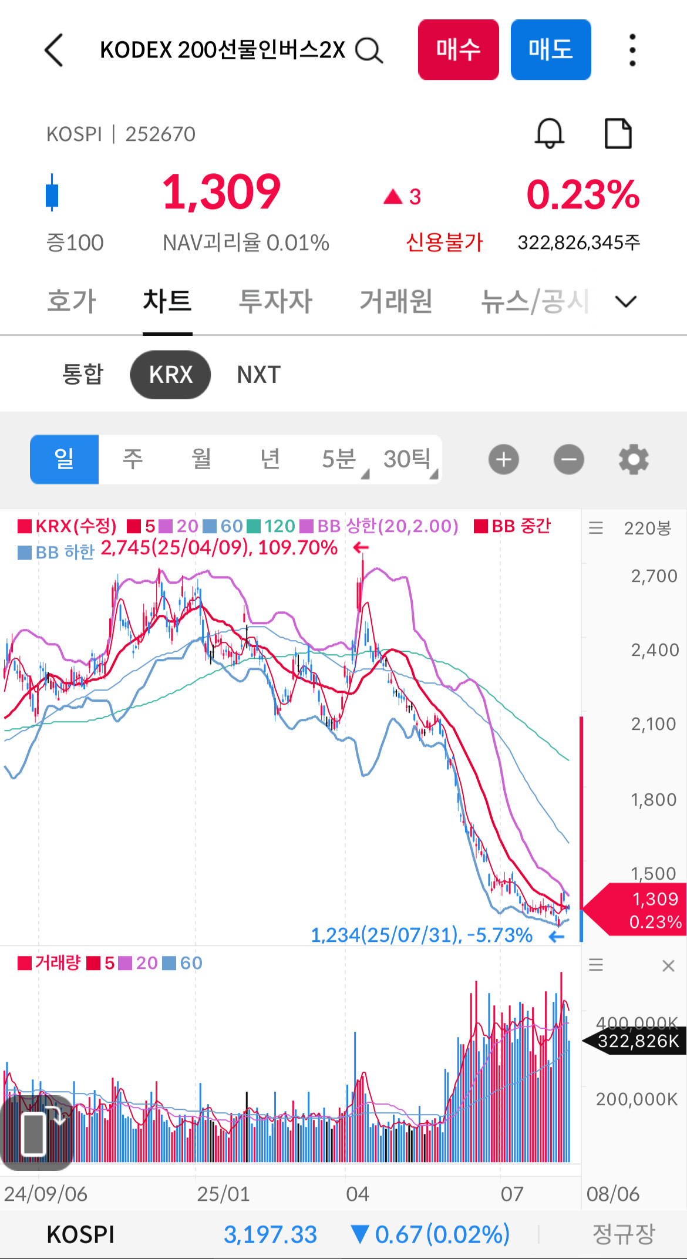687x1259 pixels.
Task: Switch to the 투자자 tab
Action: click(275, 301)
